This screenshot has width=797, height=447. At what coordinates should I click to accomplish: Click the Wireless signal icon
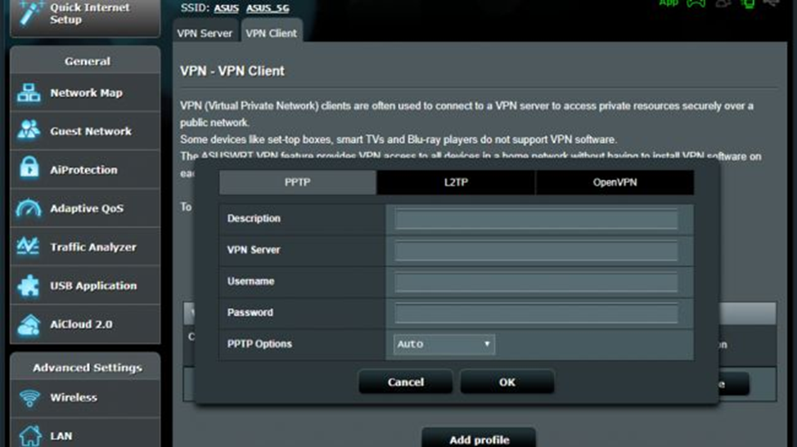point(30,398)
